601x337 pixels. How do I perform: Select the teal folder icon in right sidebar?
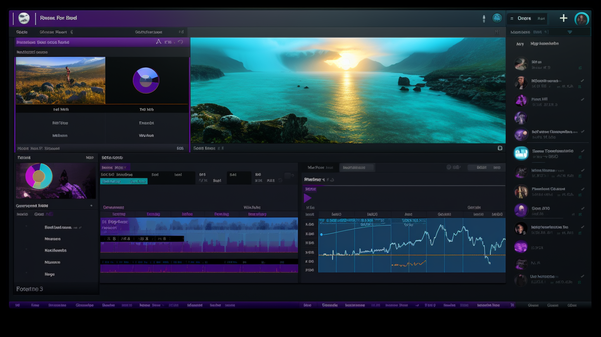coord(521,153)
